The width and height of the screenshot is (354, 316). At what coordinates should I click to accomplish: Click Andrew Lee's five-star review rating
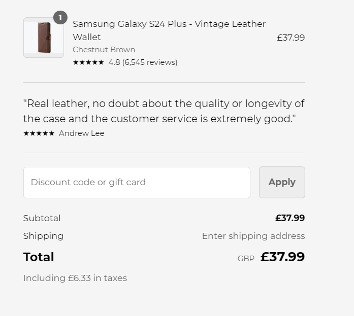(x=39, y=133)
